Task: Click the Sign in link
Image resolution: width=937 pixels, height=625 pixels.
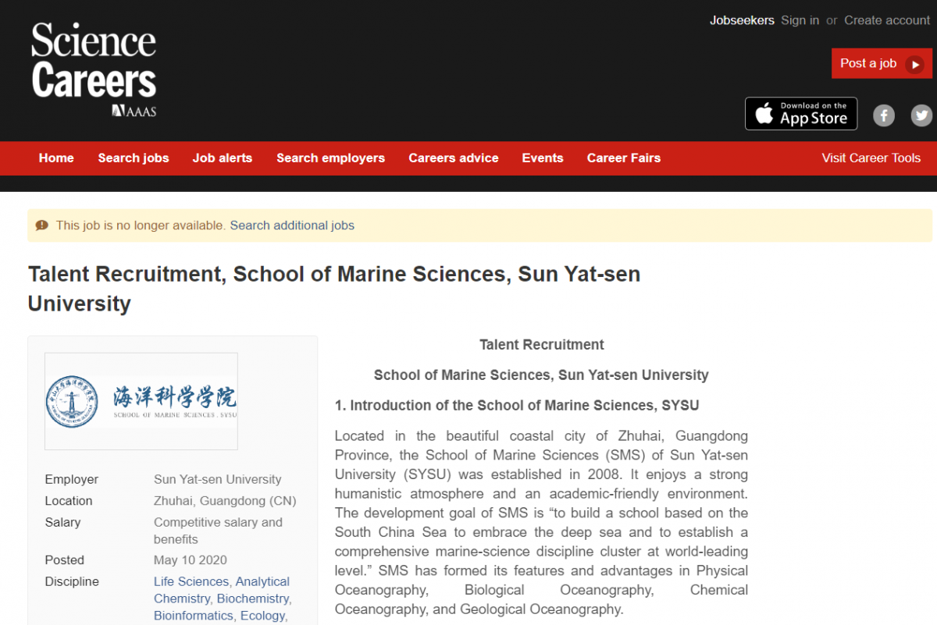Action: pos(800,20)
